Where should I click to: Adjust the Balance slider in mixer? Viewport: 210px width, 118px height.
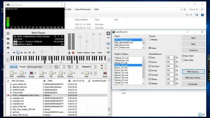87,42
